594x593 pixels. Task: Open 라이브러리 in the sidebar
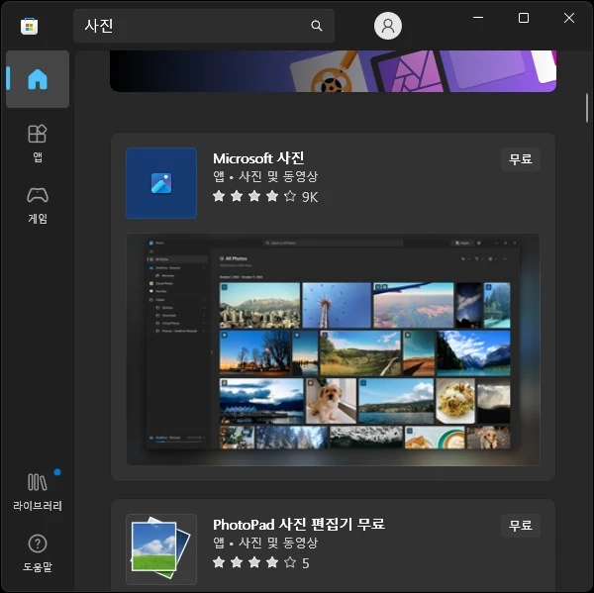click(x=38, y=491)
